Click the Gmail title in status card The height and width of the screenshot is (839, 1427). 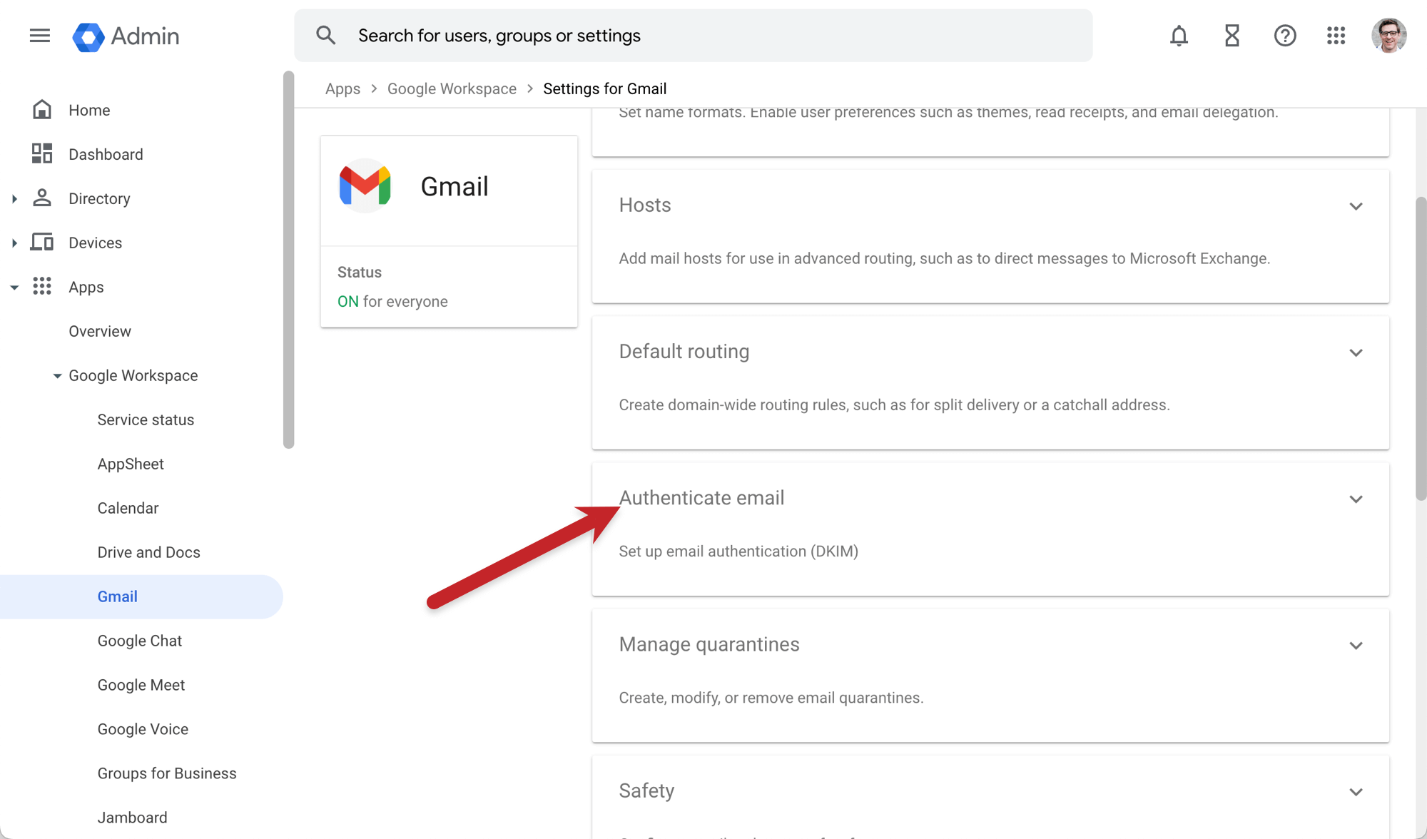click(x=454, y=186)
